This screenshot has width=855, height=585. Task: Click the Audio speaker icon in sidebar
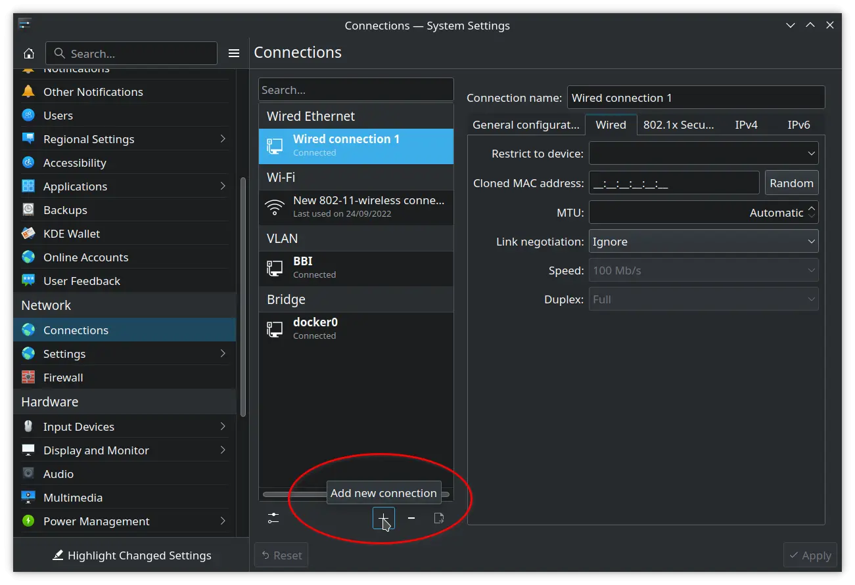point(28,474)
